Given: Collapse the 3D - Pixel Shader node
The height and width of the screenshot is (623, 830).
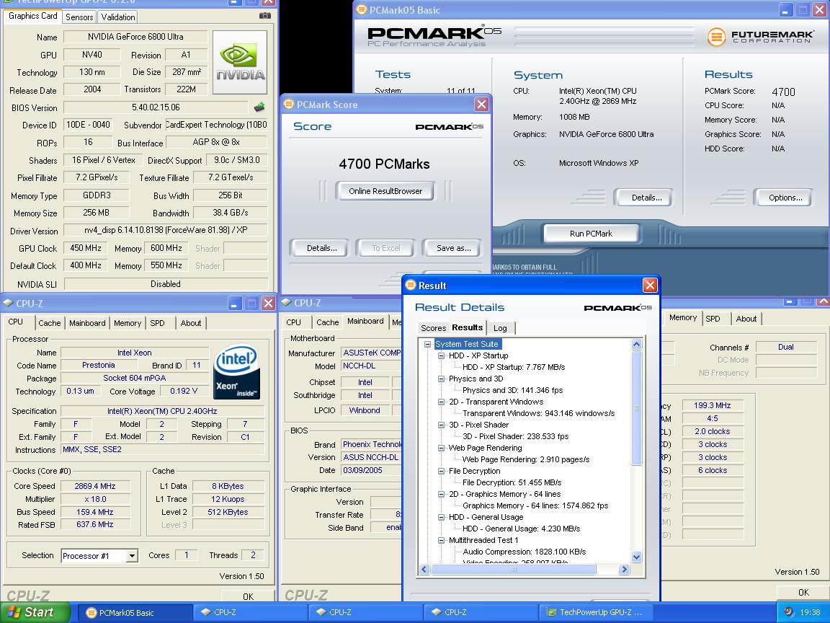Looking at the screenshot, I should click(x=441, y=425).
